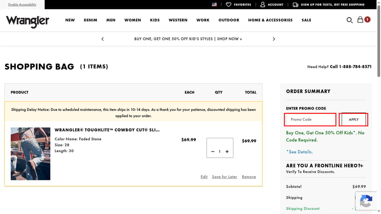This screenshot has width=381, height=214.
Task: Increase quantity with plus button
Action: [x=227, y=151]
